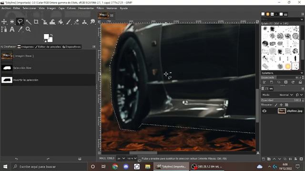This screenshot has height=171, width=305.
Task: Delete the selected brush
Action: point(286,82)
